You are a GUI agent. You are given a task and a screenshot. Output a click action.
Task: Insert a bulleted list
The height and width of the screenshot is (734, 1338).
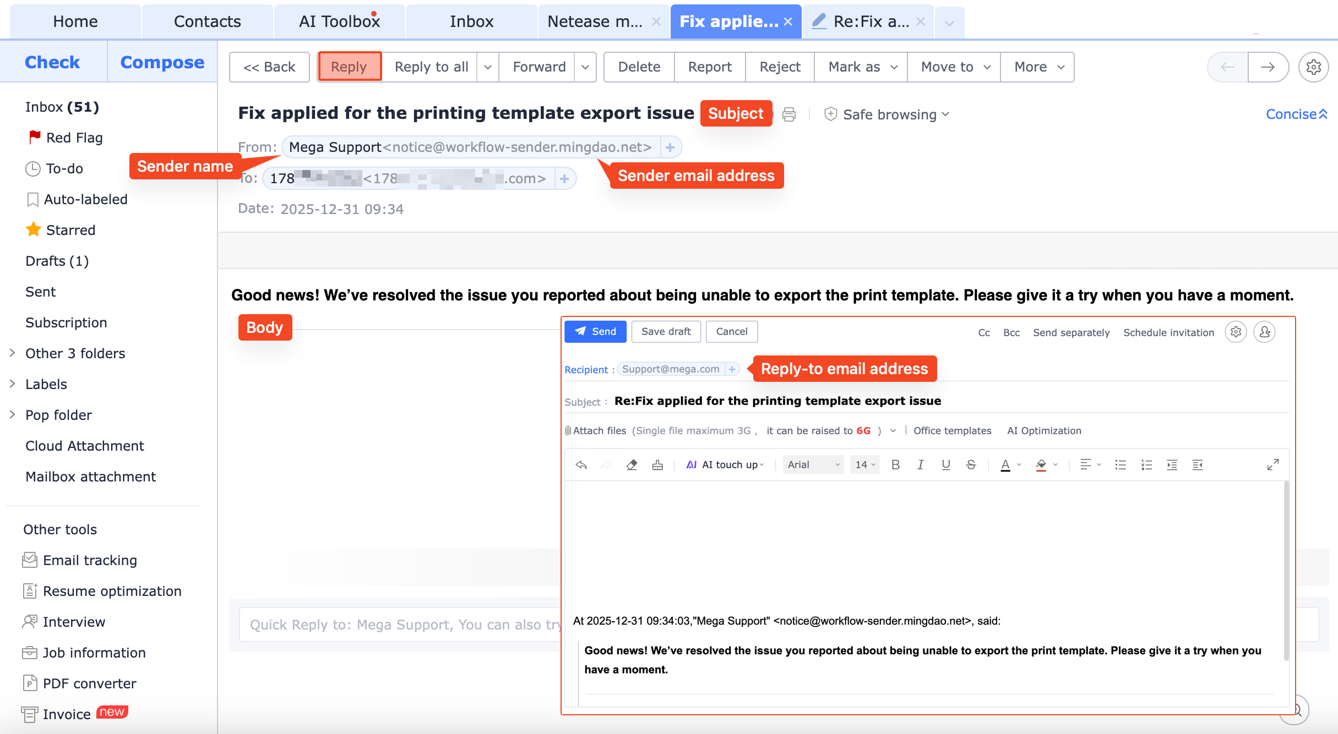1121,465
